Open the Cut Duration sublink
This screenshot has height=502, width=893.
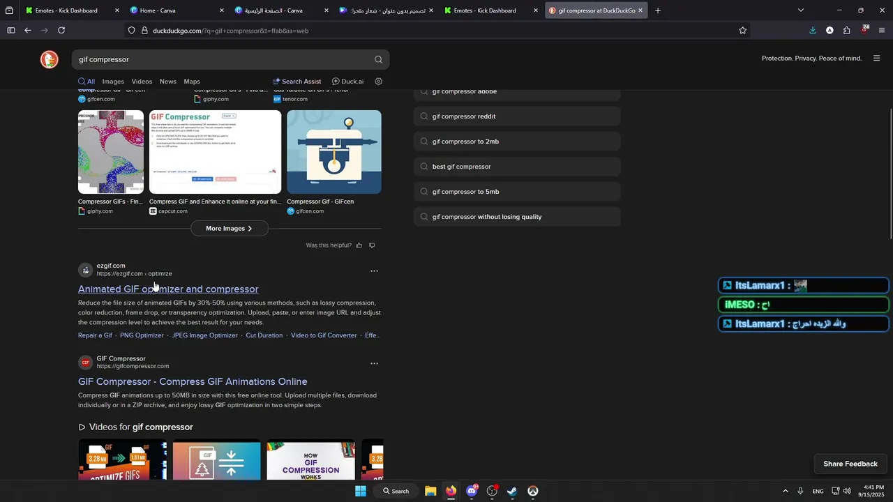coord(264,335)
